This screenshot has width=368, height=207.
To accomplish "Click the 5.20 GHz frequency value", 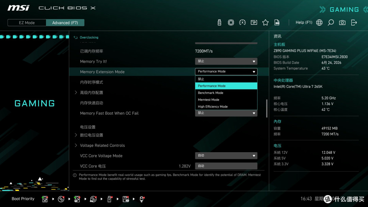I will click(x=328, y=98).
